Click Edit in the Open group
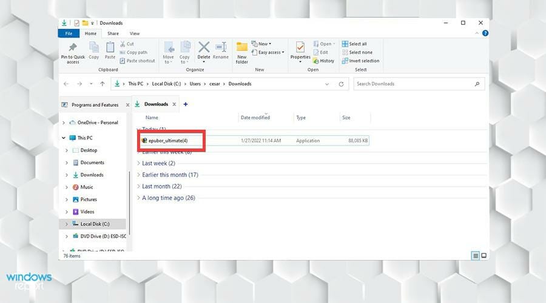 point(321,52)
